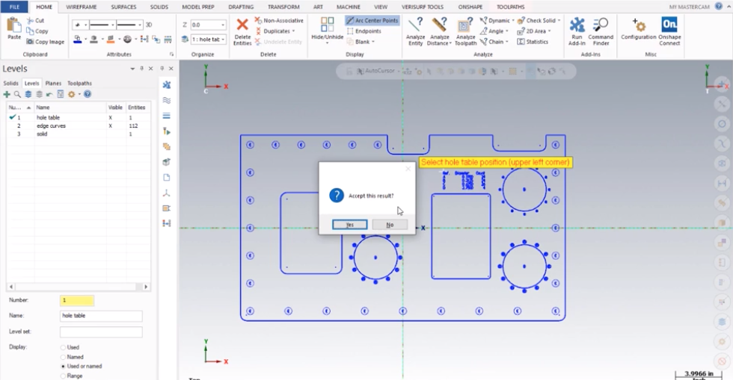Toggle visibility X of edge curves level
This screenshot has height=380, width=733.
tap(111, 125)
